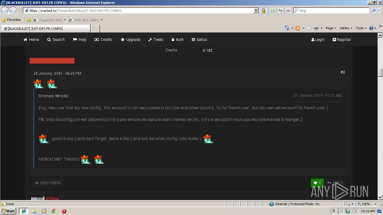The width and height of the screenshot is (383, 215).
Task: Expand the address bar dropdown arrow
Action: pyautogui.click(x=256, y=10)
